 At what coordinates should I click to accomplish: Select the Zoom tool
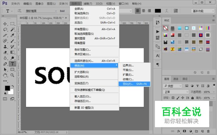click(x=12, y=75)
